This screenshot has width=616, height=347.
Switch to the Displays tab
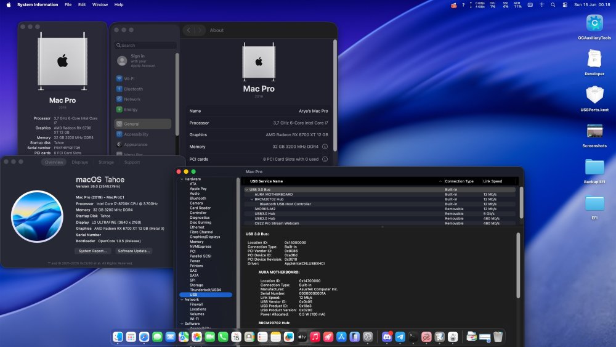tap(79, 162)
